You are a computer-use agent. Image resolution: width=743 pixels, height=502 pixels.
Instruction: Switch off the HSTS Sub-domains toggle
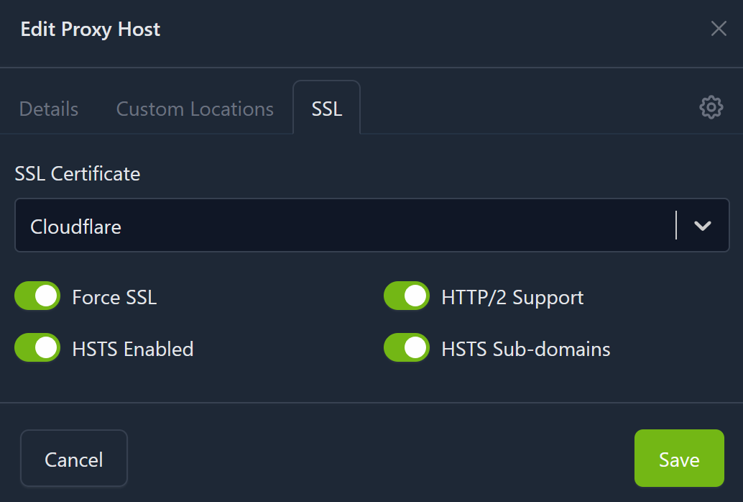pyautogui.click(x=407, y=347)
